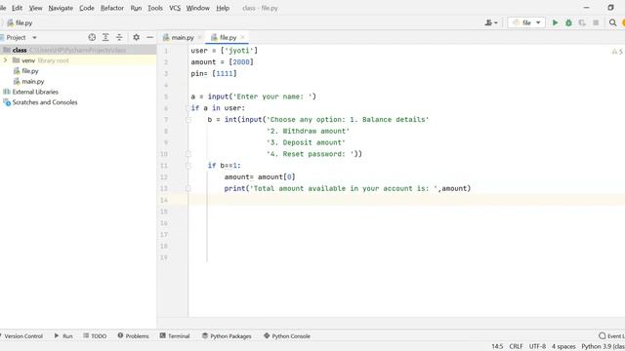Image resolution: width=625 pixels, height=351 pixels.
Task: Open the file run configuration dropdown
Action: tap(526, 22)
